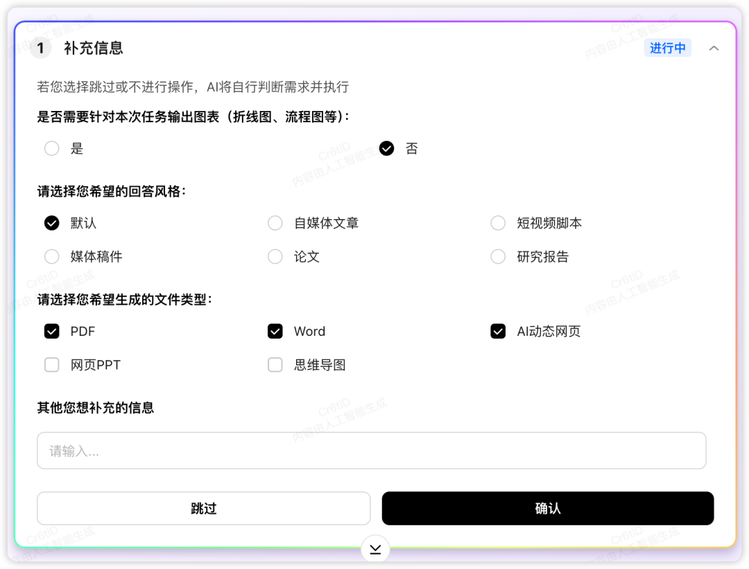749x569 pixels.
Task: Choose the 研究报告 answer style
Action: (x=498, y=257)
